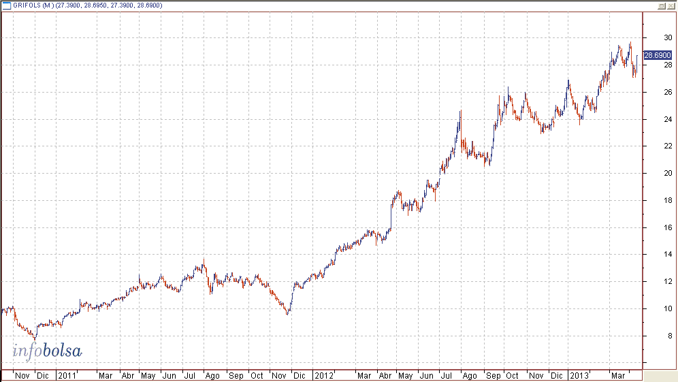This screenshot has height=382, width=678.
Task: Click the 10 price axis label
Action: point(668,309)
